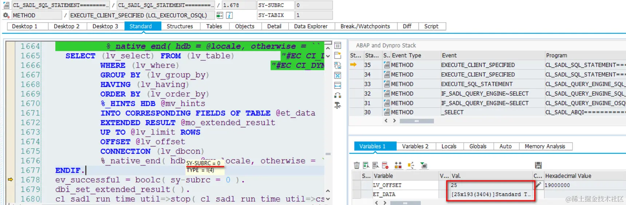626x205 pixels.
Task: Select the Variables 1 tab
Action: click(x=375, y=146)
